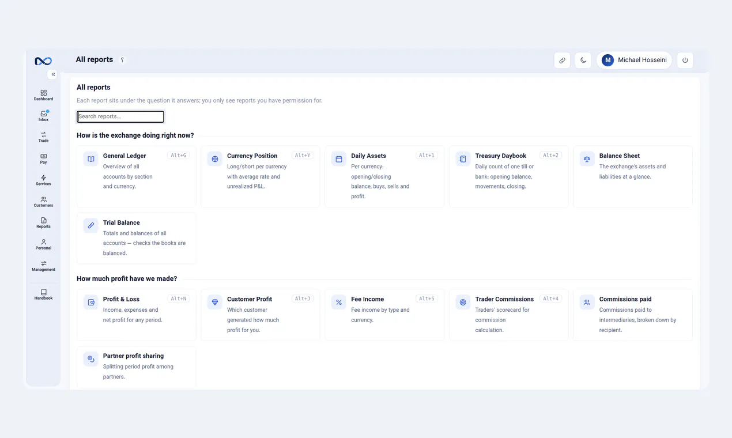Click the infinity logo icon

coord(43,61)
